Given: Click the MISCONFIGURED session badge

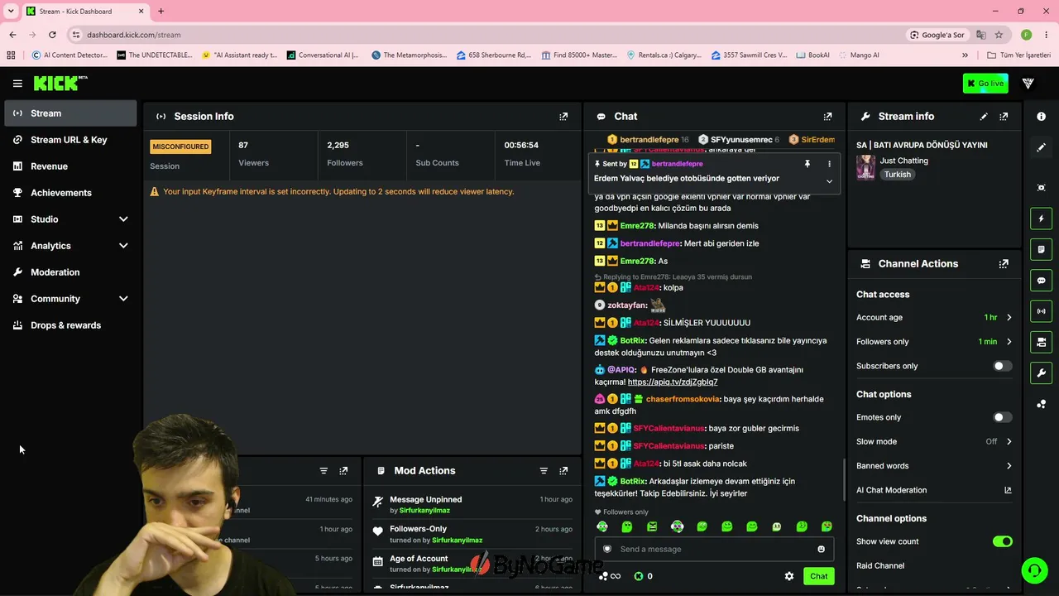Looking at the screenshot, I should [180, 147].
